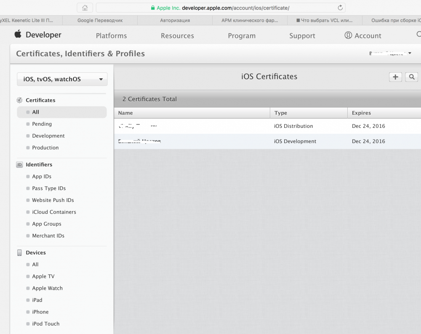
Task: Open the iOS Development certificate row
Action: tap(267, 141)
